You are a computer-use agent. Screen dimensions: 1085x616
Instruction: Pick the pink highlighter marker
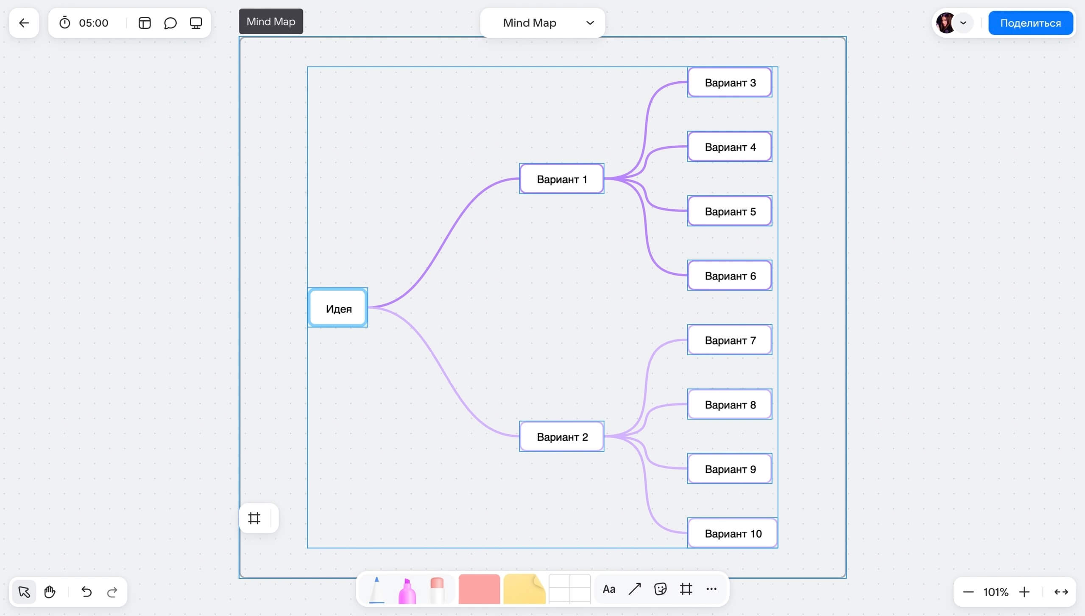[x=407, y=591]
